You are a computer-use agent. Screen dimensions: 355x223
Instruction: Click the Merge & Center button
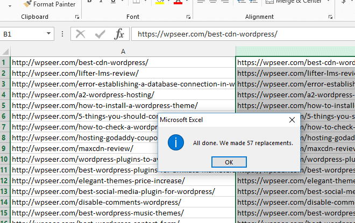coord(294,2)
